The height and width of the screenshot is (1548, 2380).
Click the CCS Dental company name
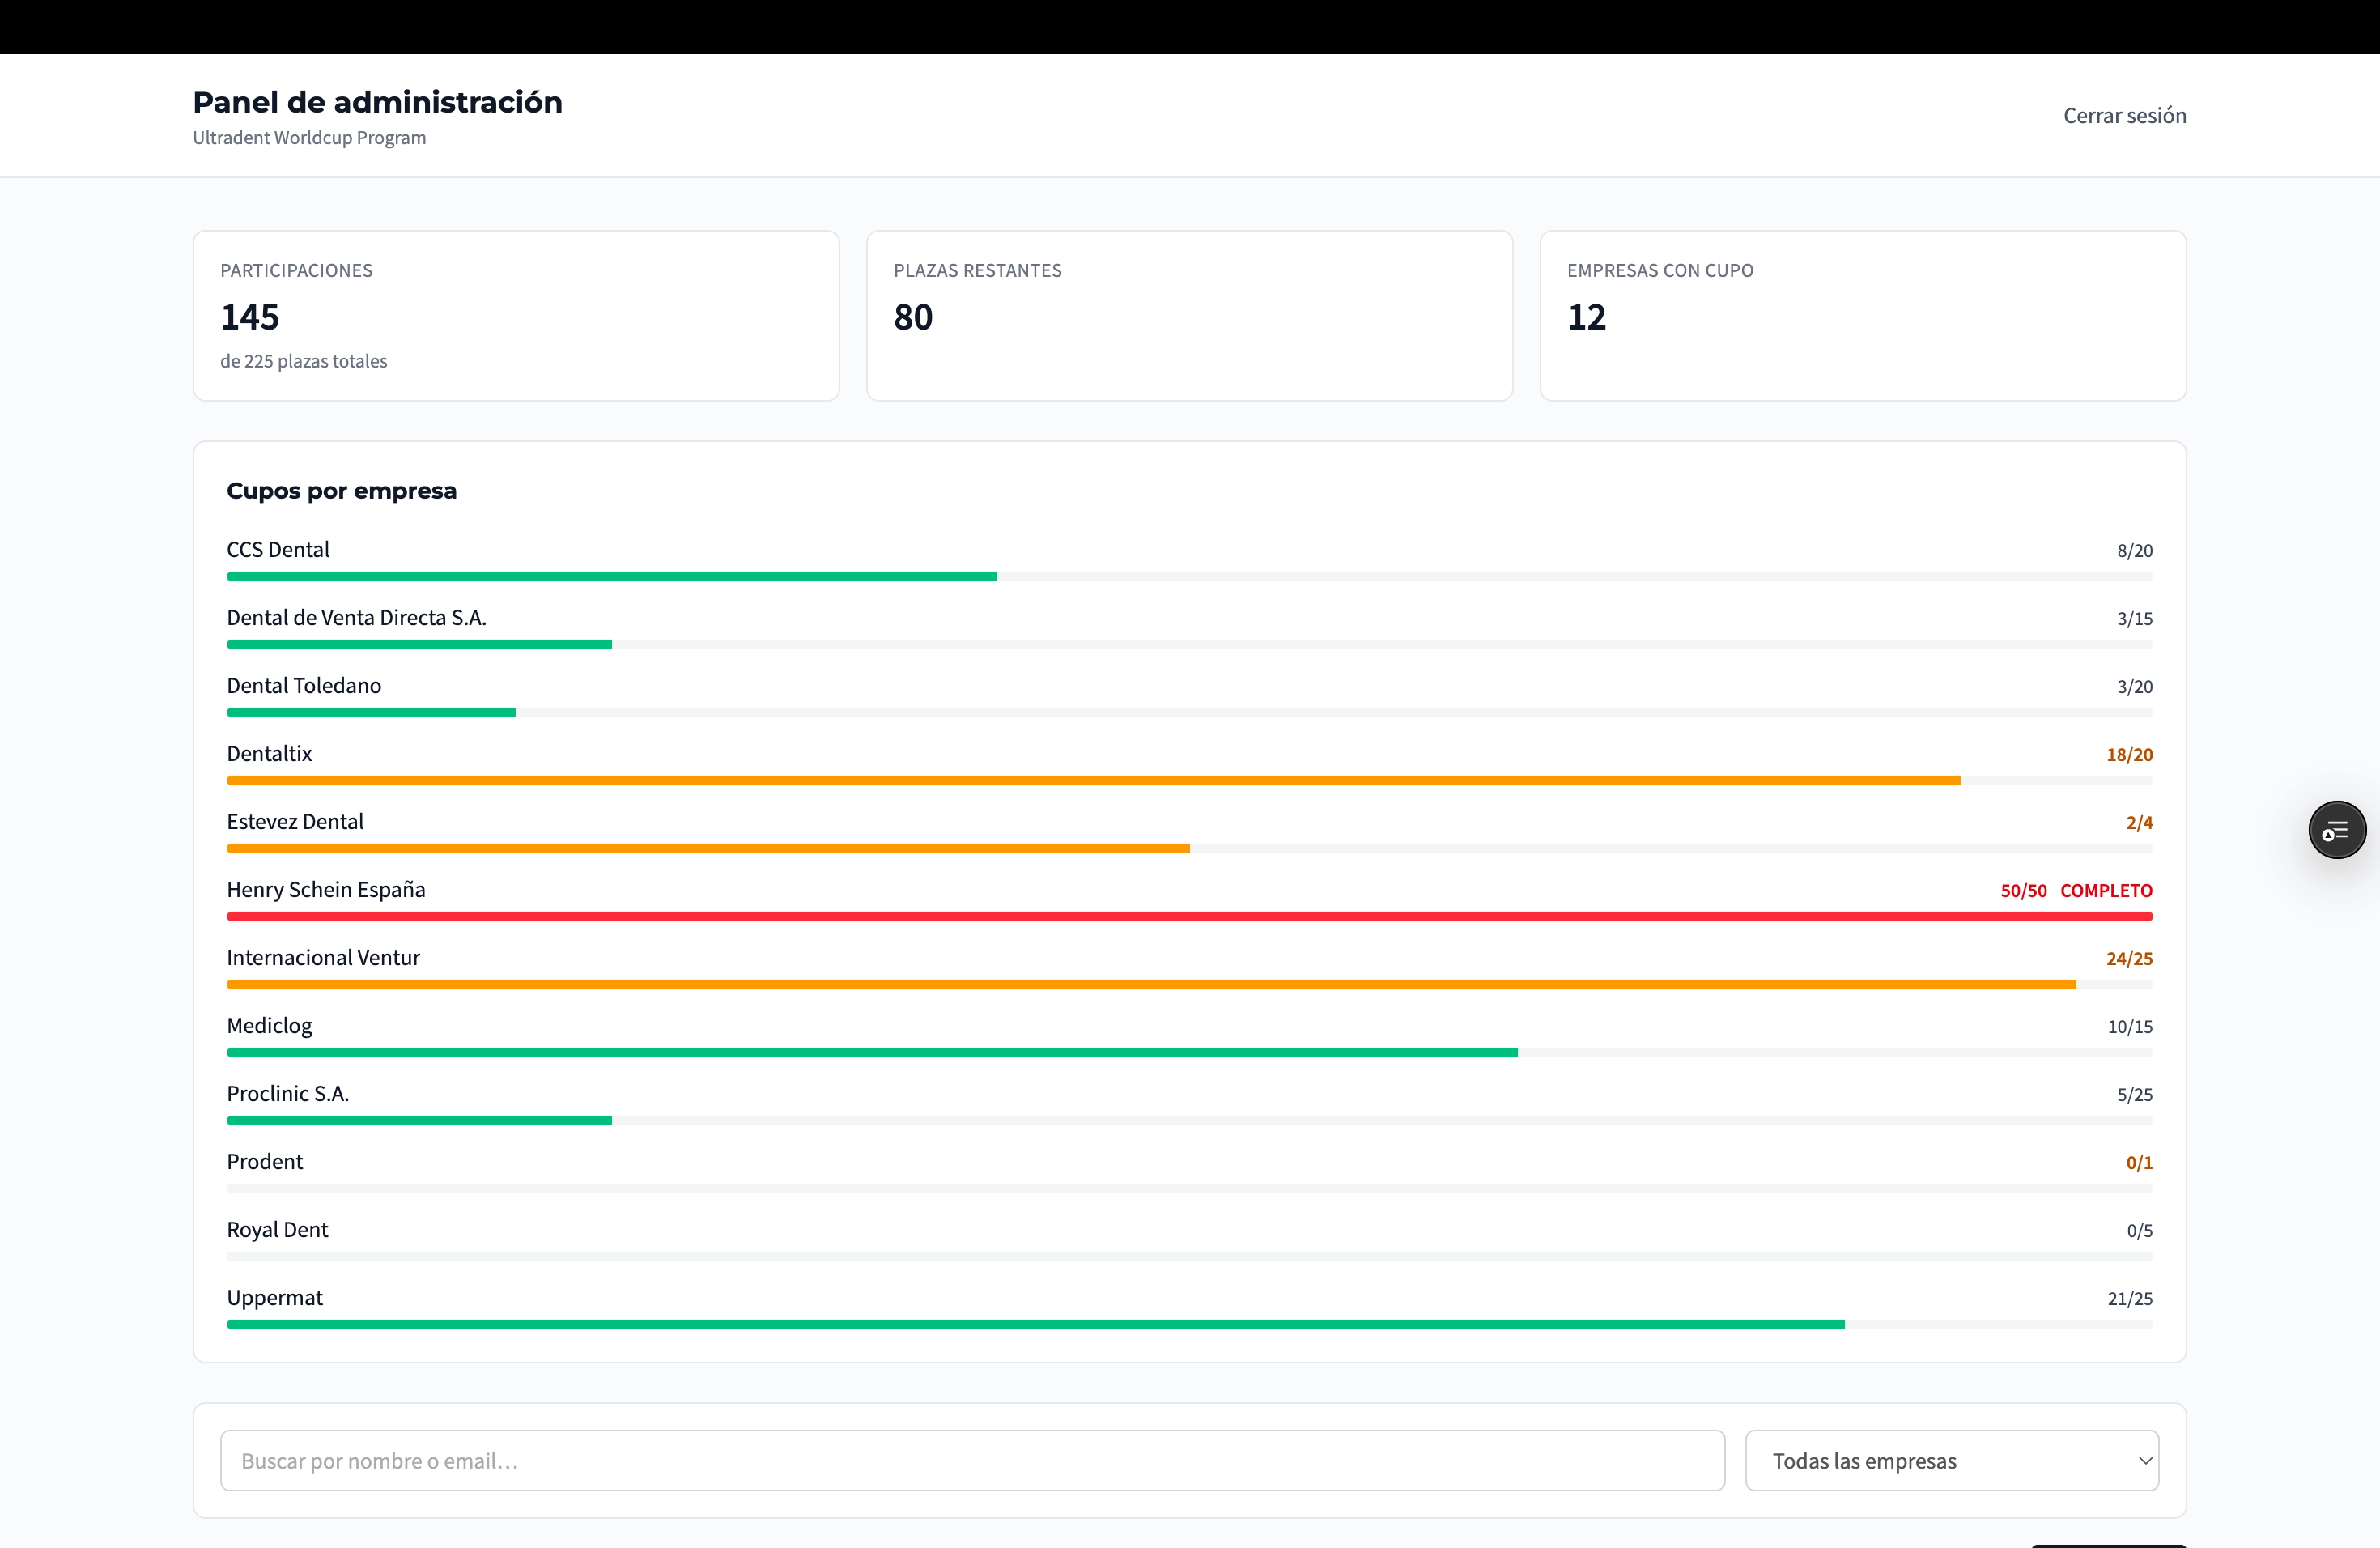pos(278,550)
